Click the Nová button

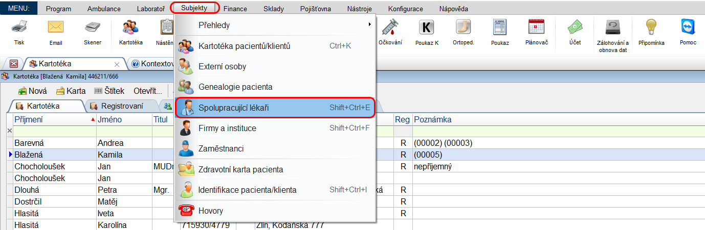tap(33, 91)
